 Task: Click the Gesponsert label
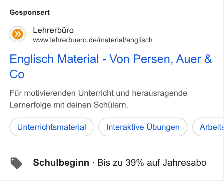30,12
